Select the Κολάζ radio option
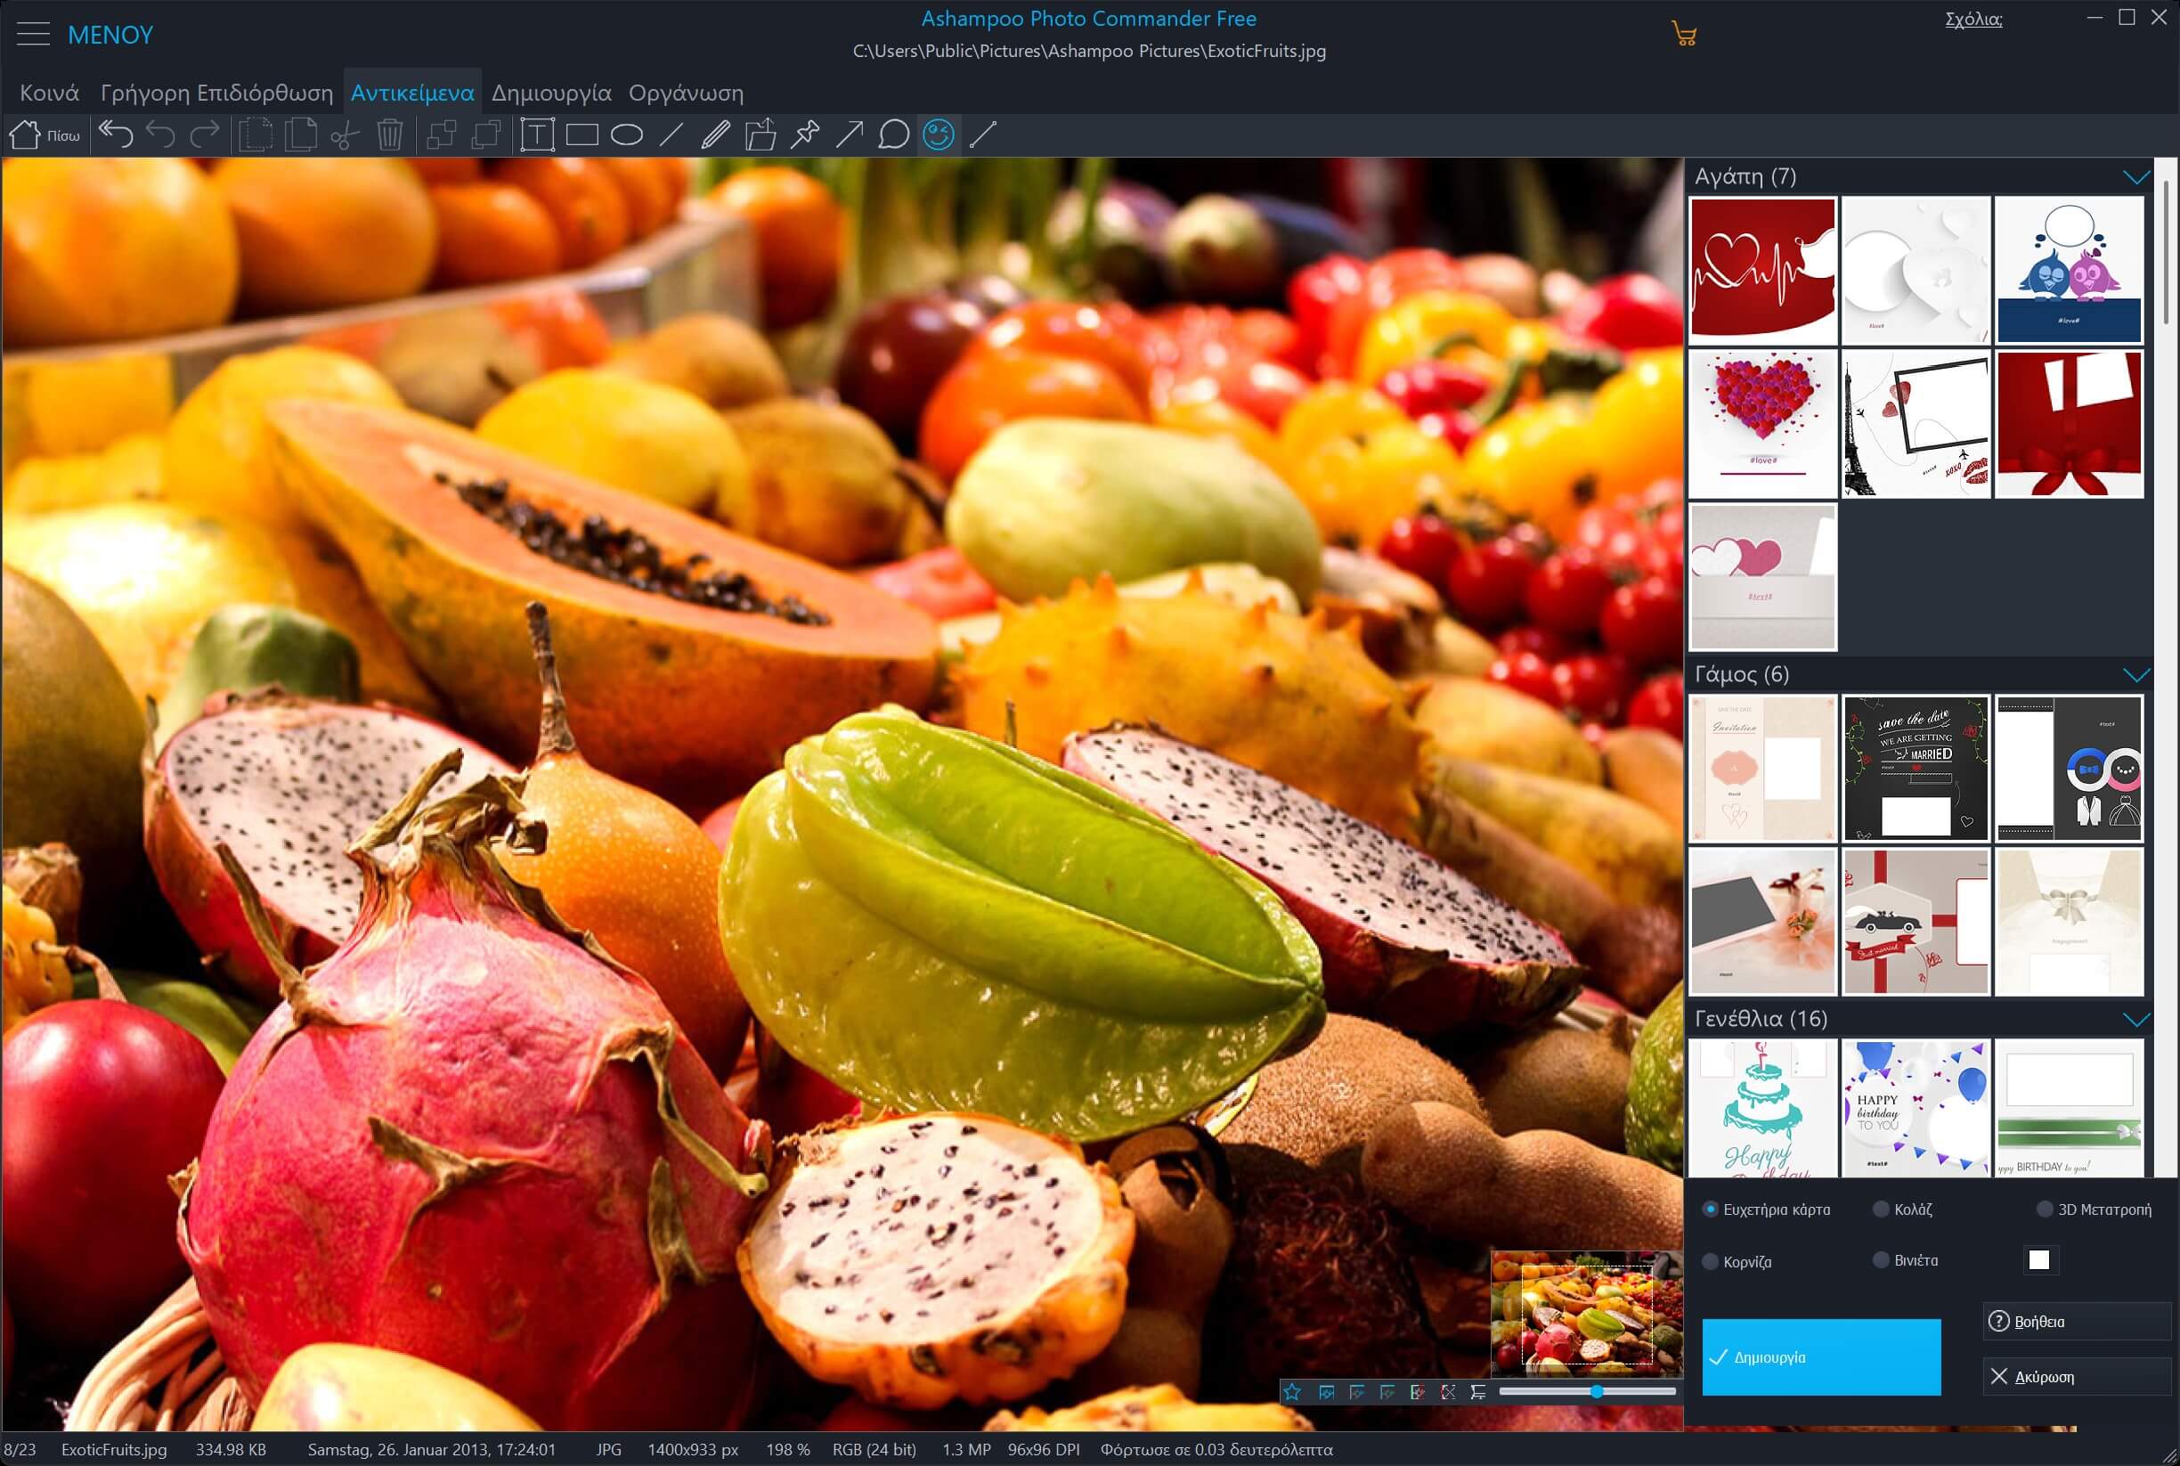The height and width of the screenshot is (1466, 2180). point(1881,1209)
